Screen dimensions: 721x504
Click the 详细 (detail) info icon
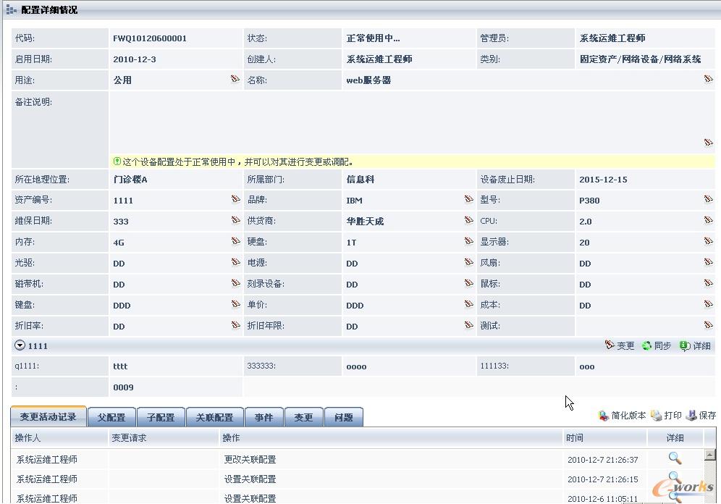pos(696,345)
